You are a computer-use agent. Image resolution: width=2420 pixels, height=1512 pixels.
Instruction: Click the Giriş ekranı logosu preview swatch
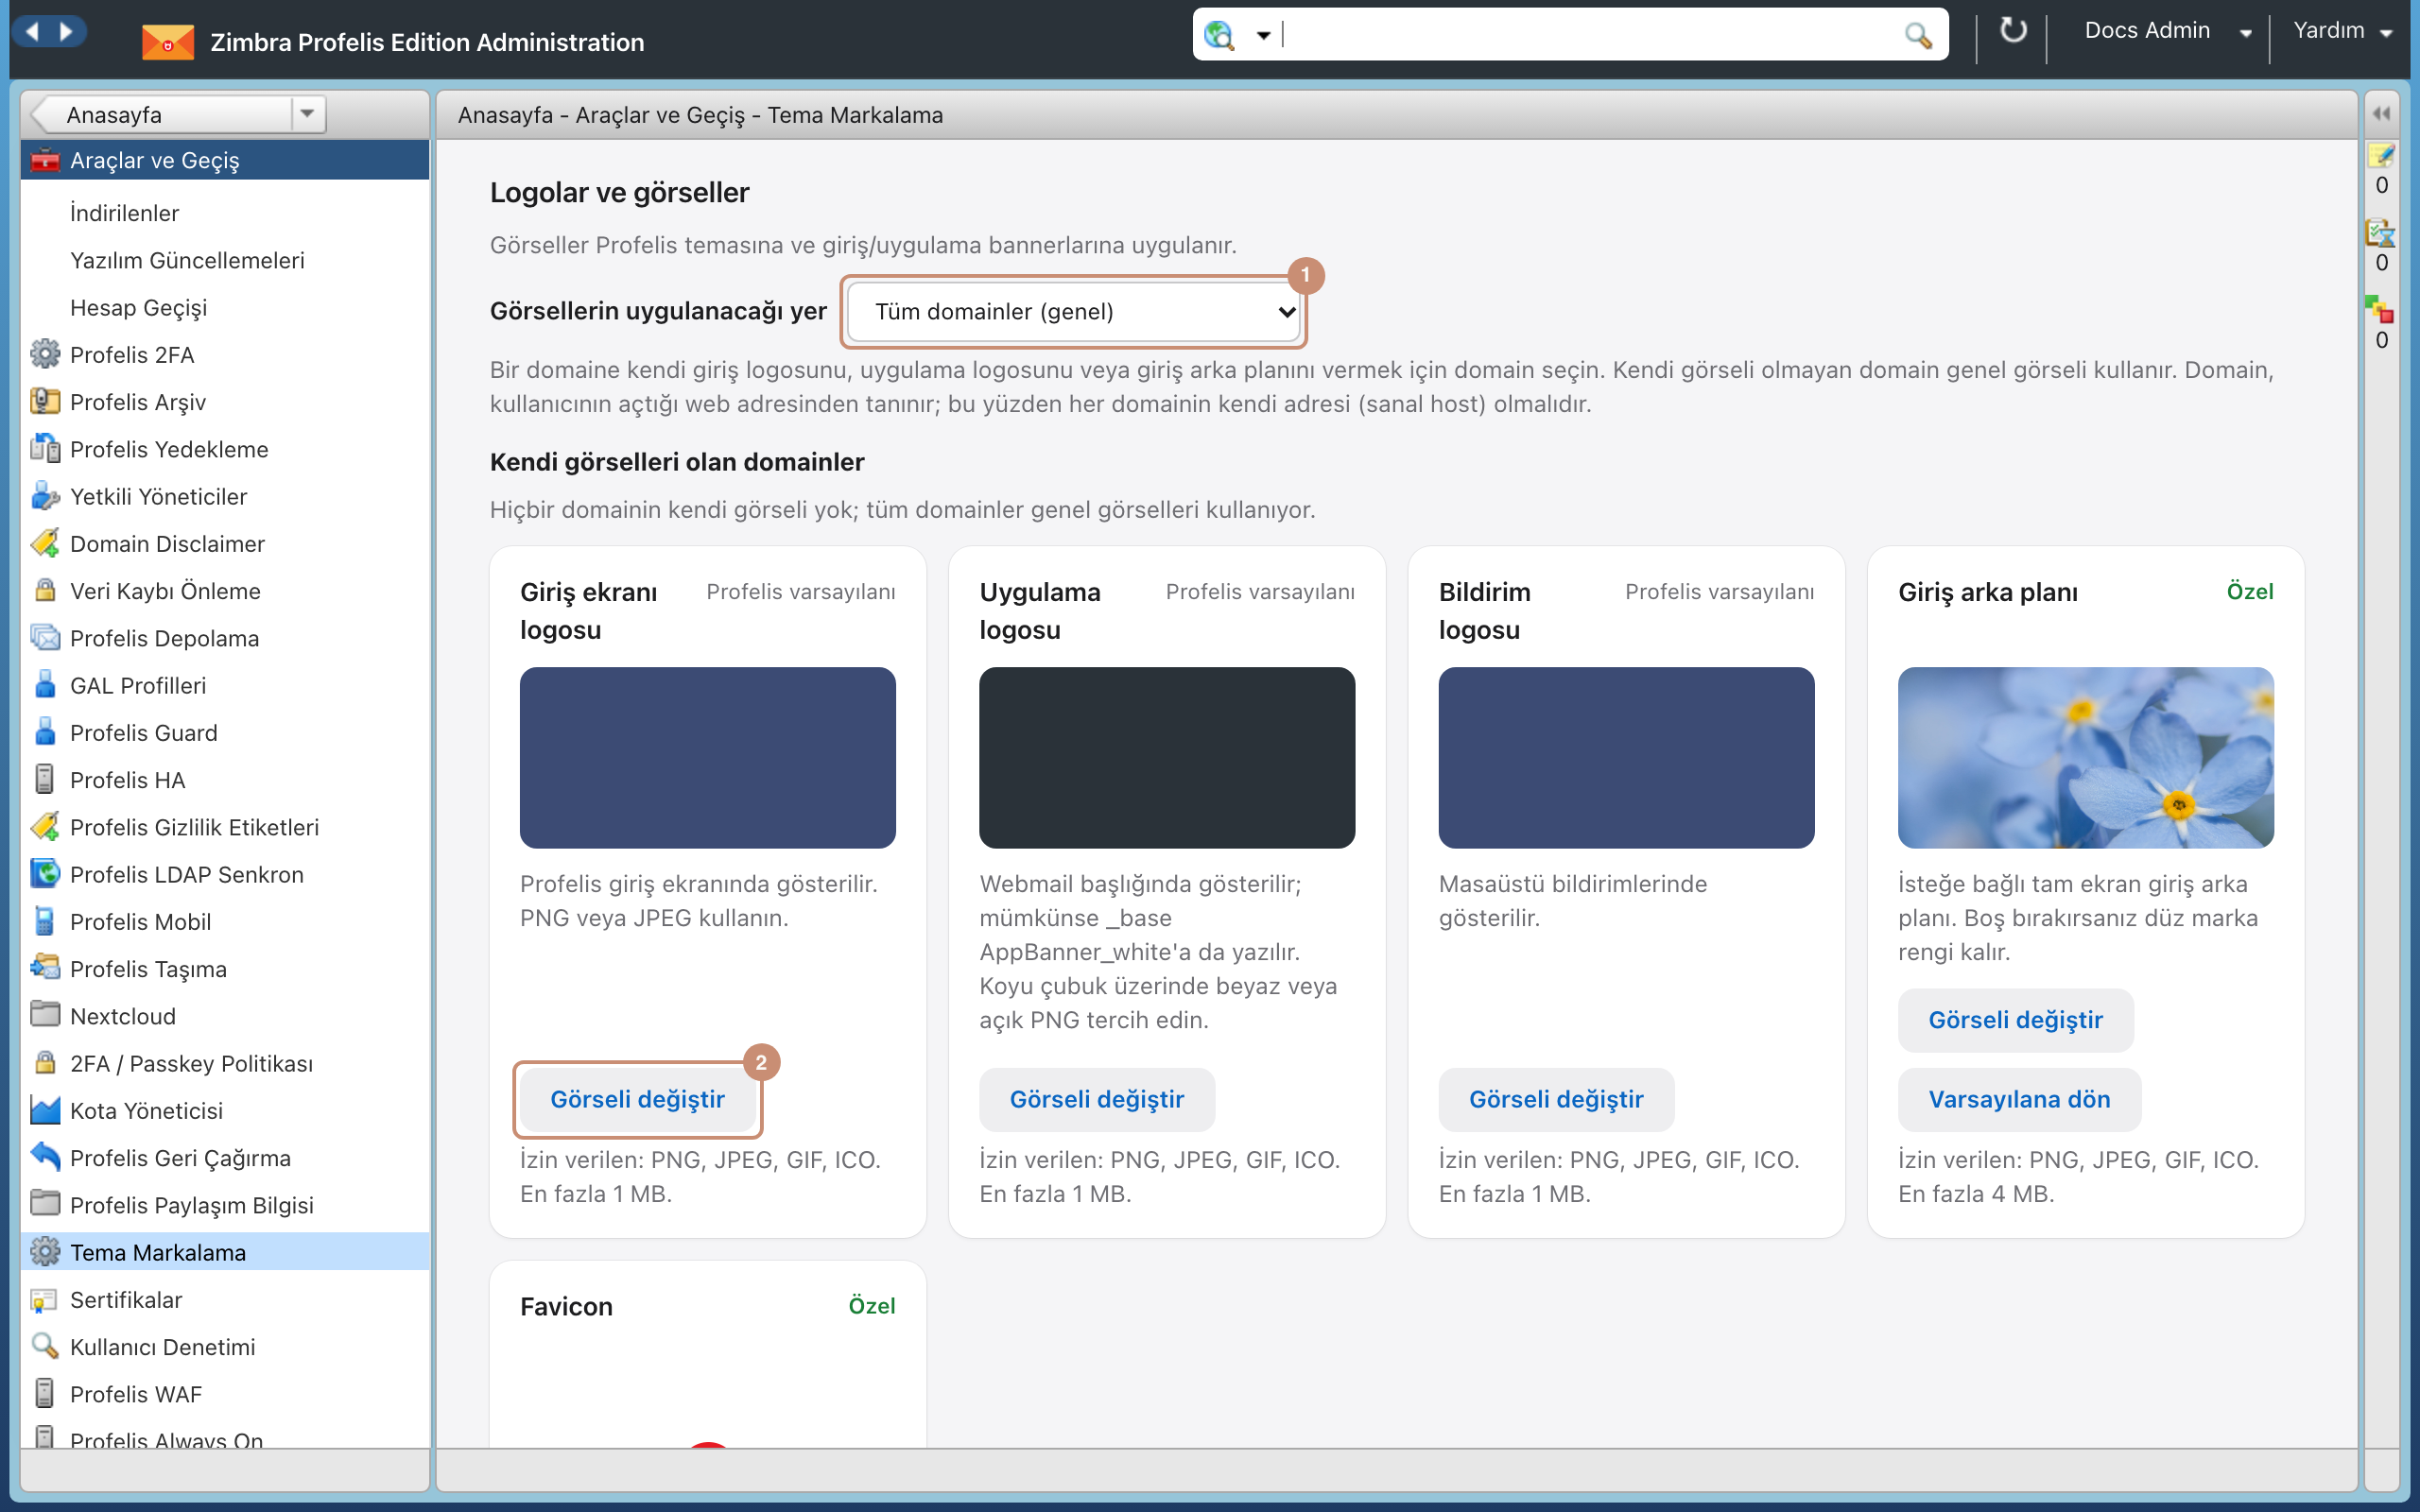(707, 757)
